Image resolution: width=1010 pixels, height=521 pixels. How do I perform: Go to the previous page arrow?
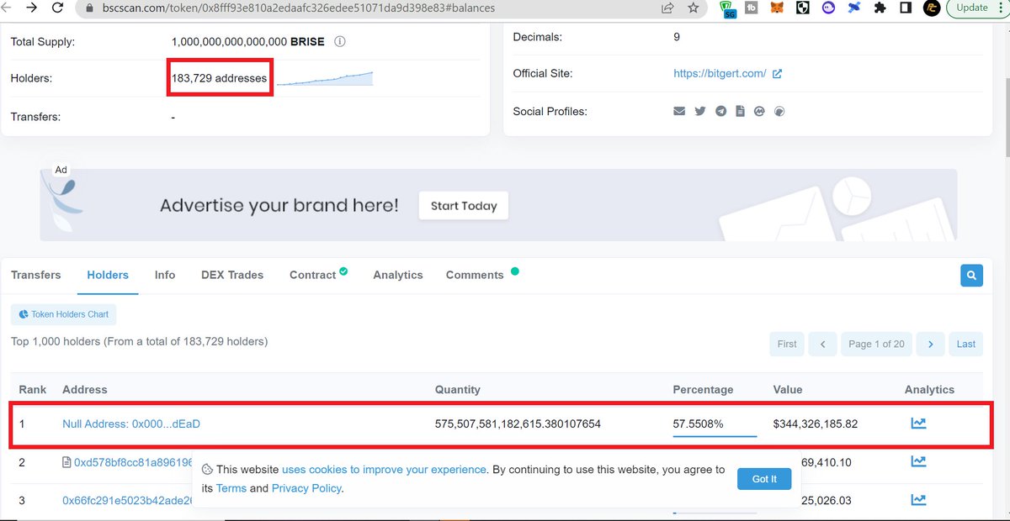click(x=822, y=344)
